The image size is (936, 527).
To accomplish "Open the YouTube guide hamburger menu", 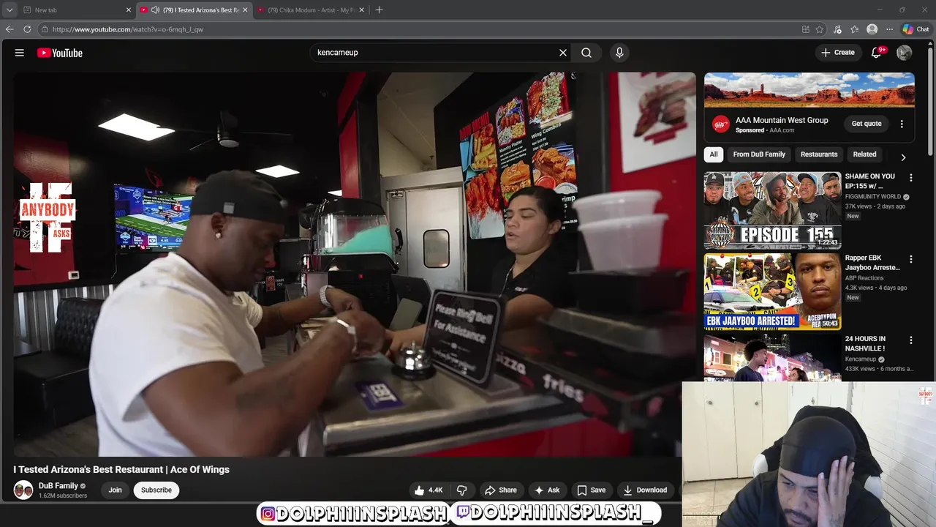I will click(x=20, y=53).
